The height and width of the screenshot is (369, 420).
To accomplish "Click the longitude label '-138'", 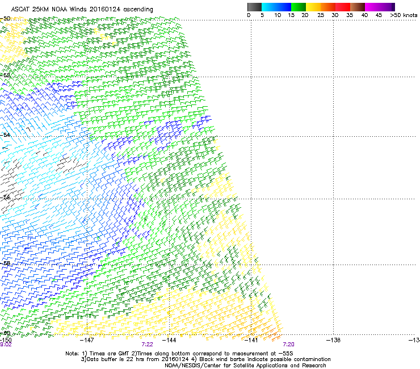I will tap(333, 340).
